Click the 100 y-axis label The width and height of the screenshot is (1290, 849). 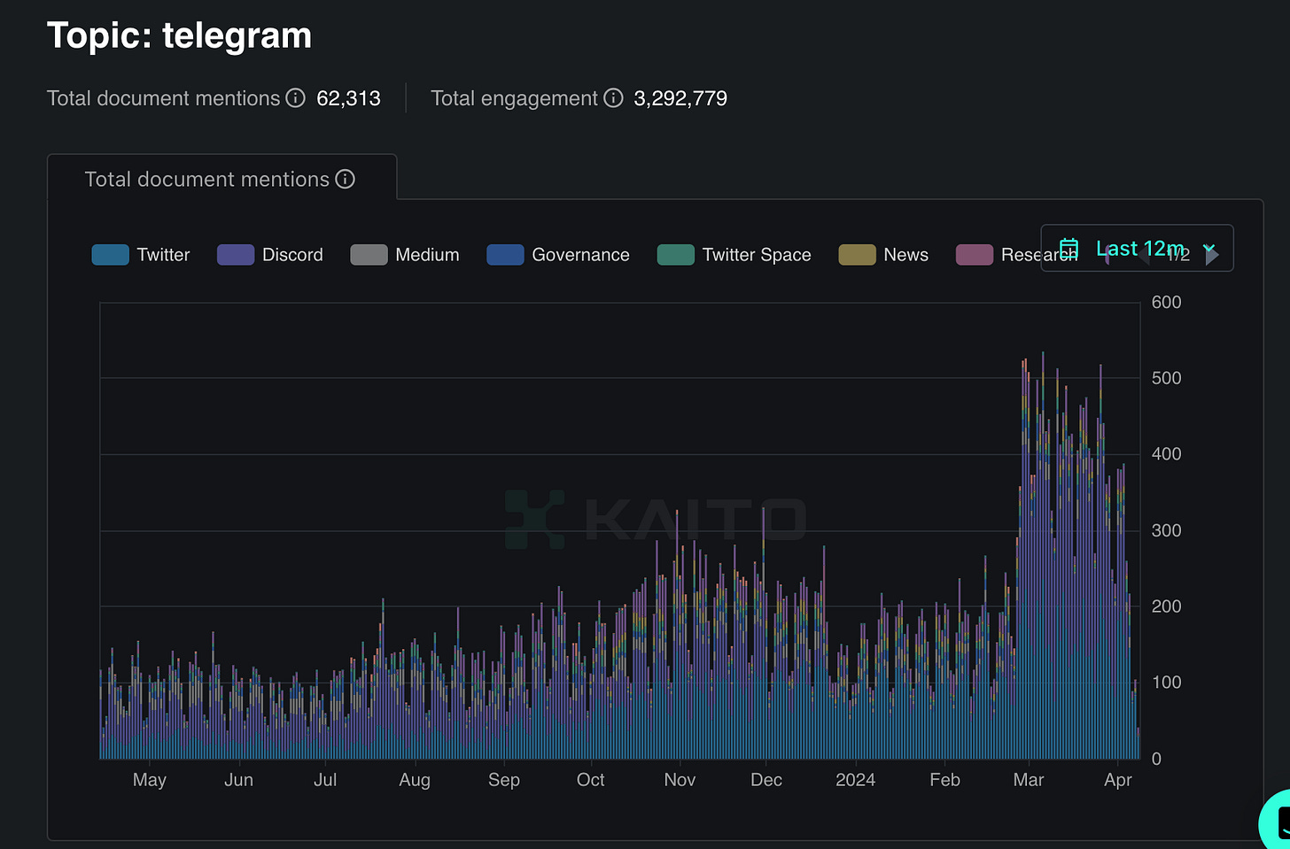point(1166,683)
